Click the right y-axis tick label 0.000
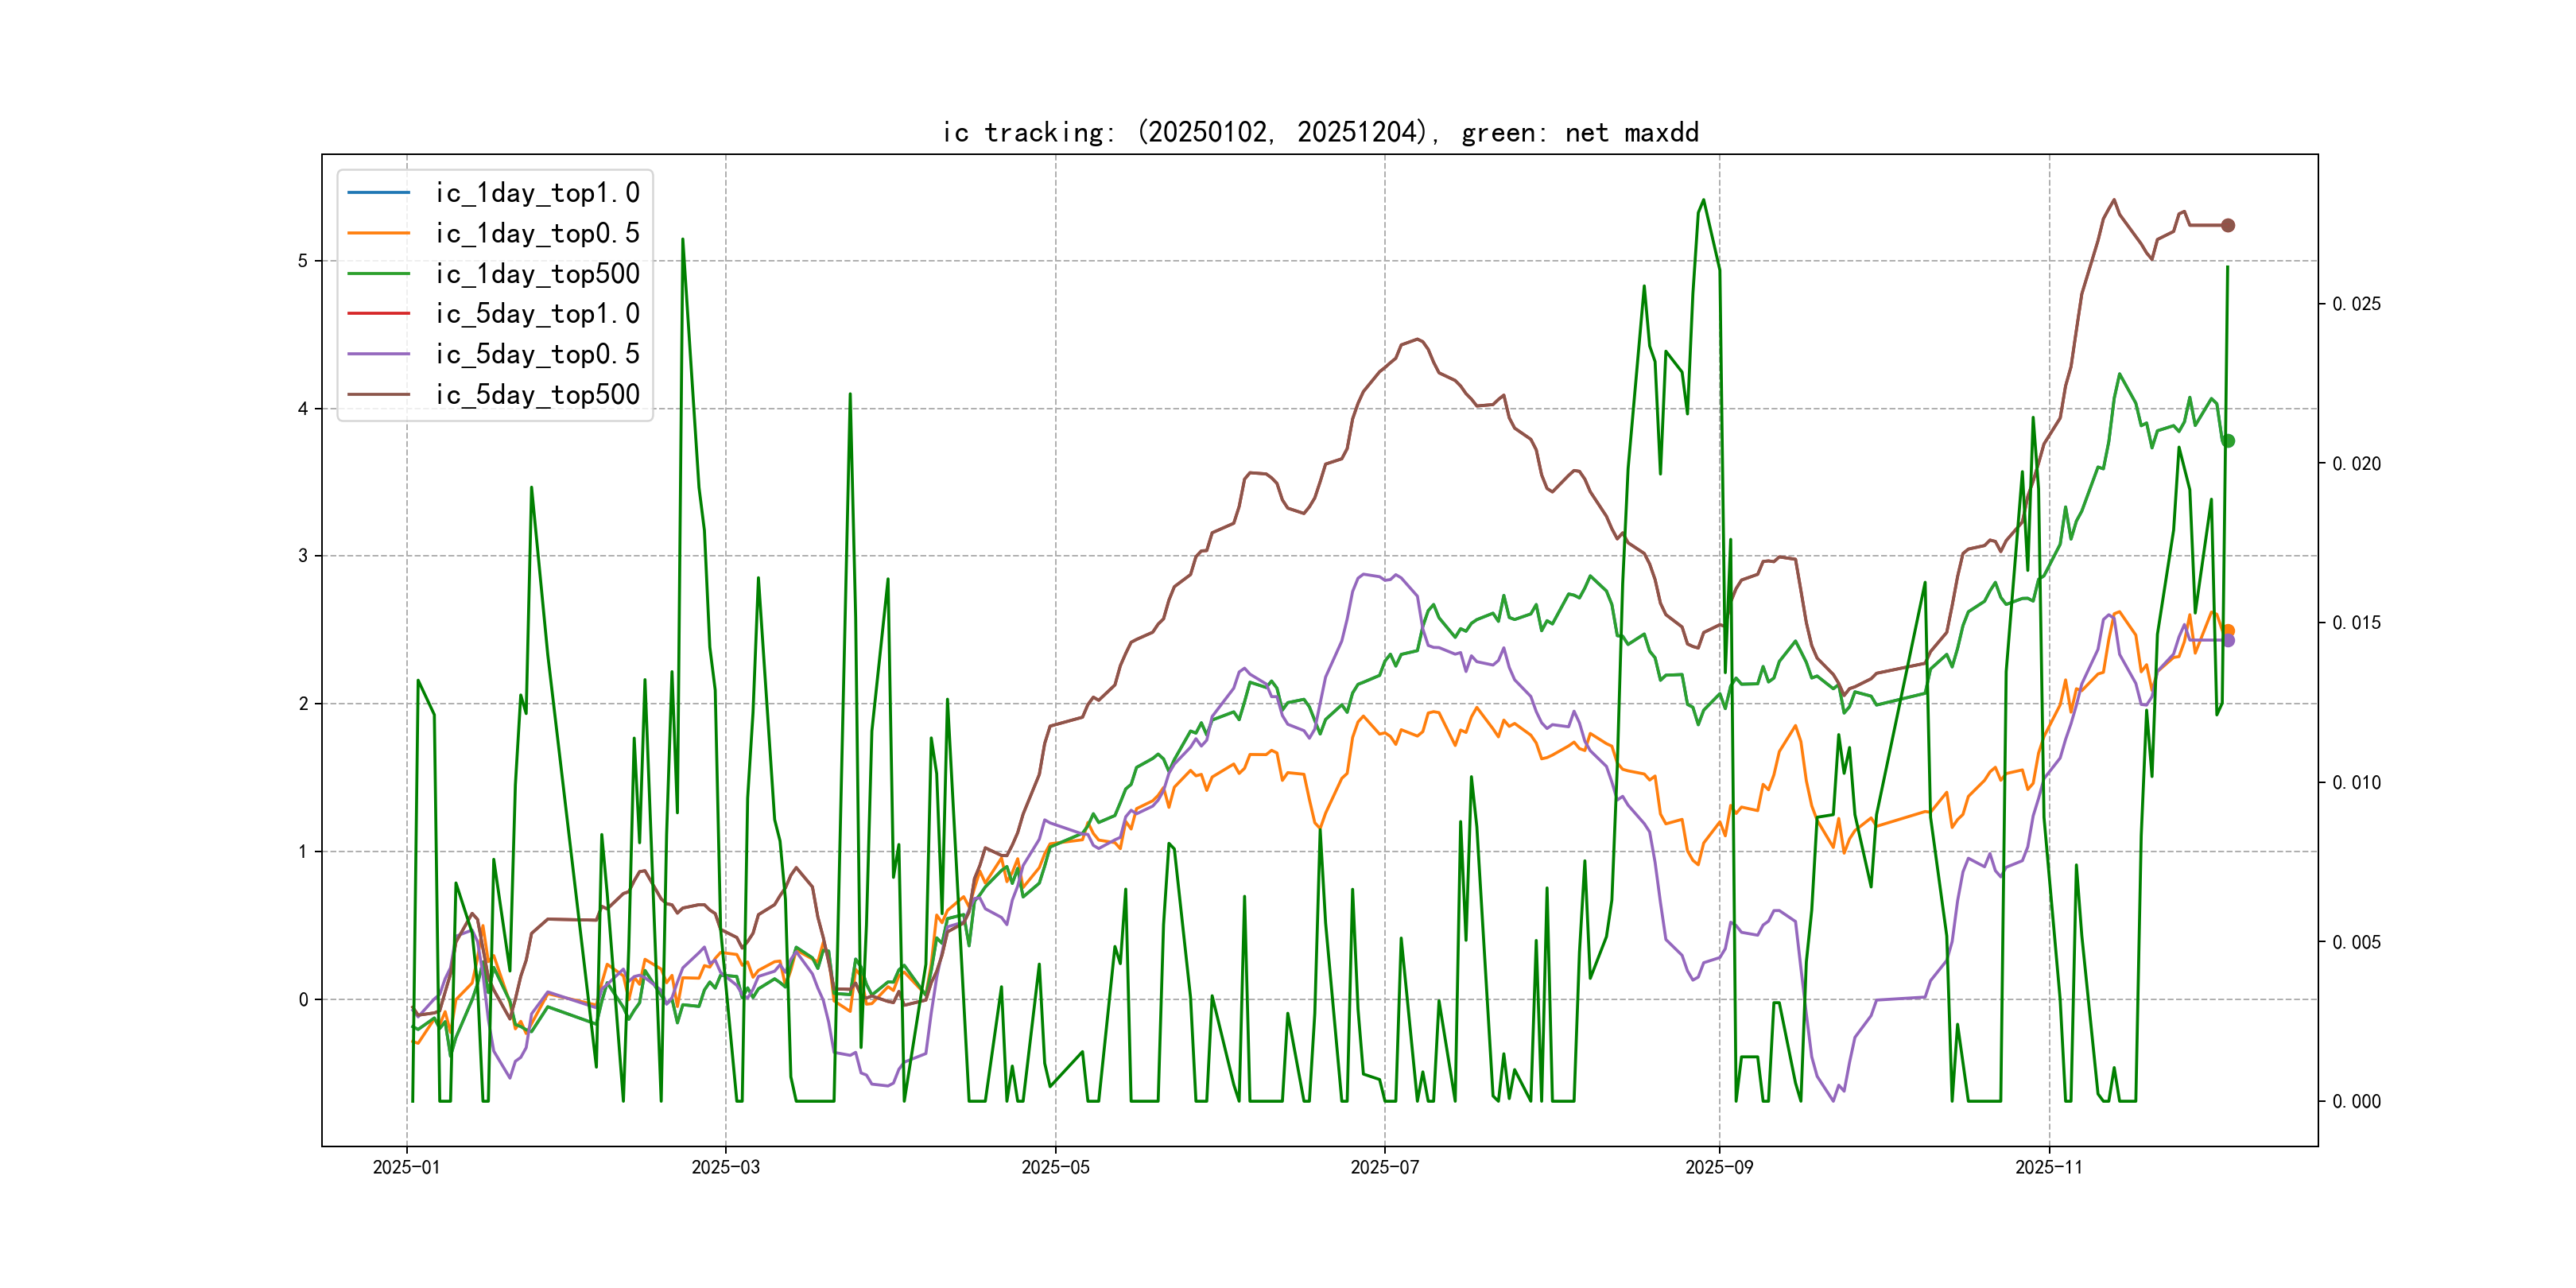The image size is (2576, 1288). [2356, 1101]
